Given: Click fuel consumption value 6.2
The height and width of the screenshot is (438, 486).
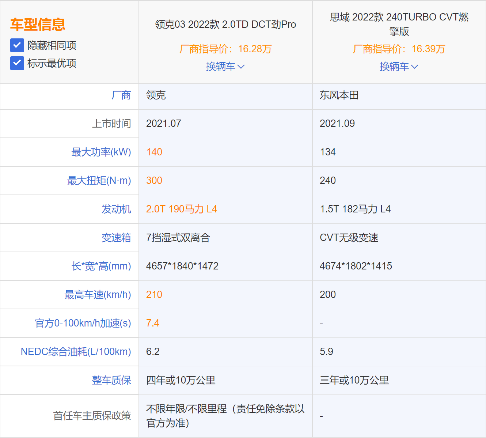Looking at the screenshot, I should 153,352.
